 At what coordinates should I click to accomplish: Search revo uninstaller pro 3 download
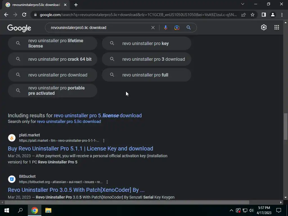tap(147, 59)
